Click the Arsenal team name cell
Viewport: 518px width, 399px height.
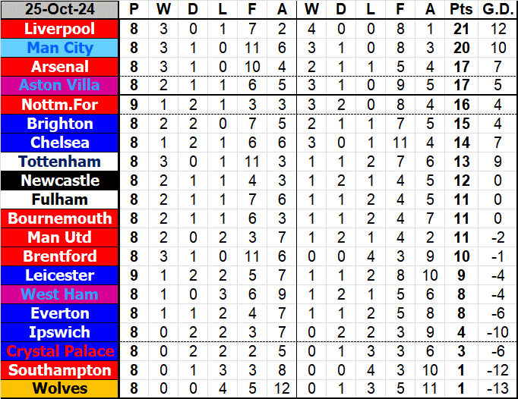pos(60,67)
